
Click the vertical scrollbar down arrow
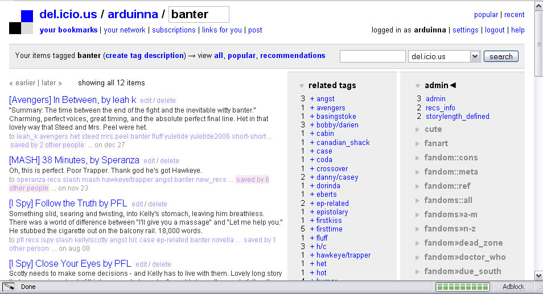click(539, 276)
